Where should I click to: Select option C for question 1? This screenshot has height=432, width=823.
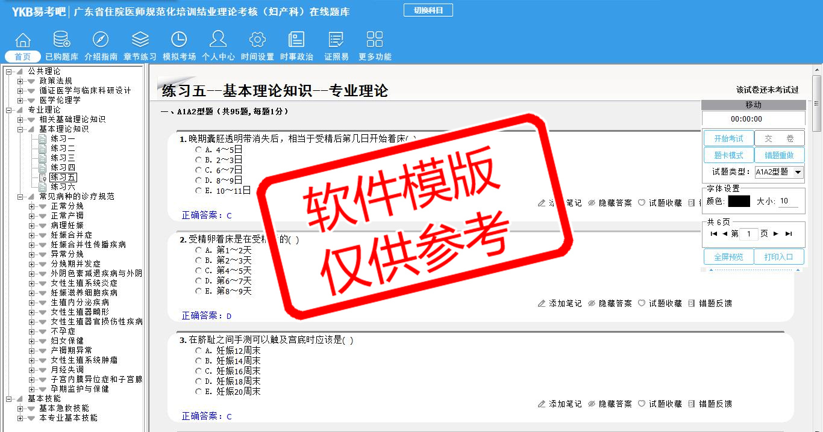click(198, 170)
